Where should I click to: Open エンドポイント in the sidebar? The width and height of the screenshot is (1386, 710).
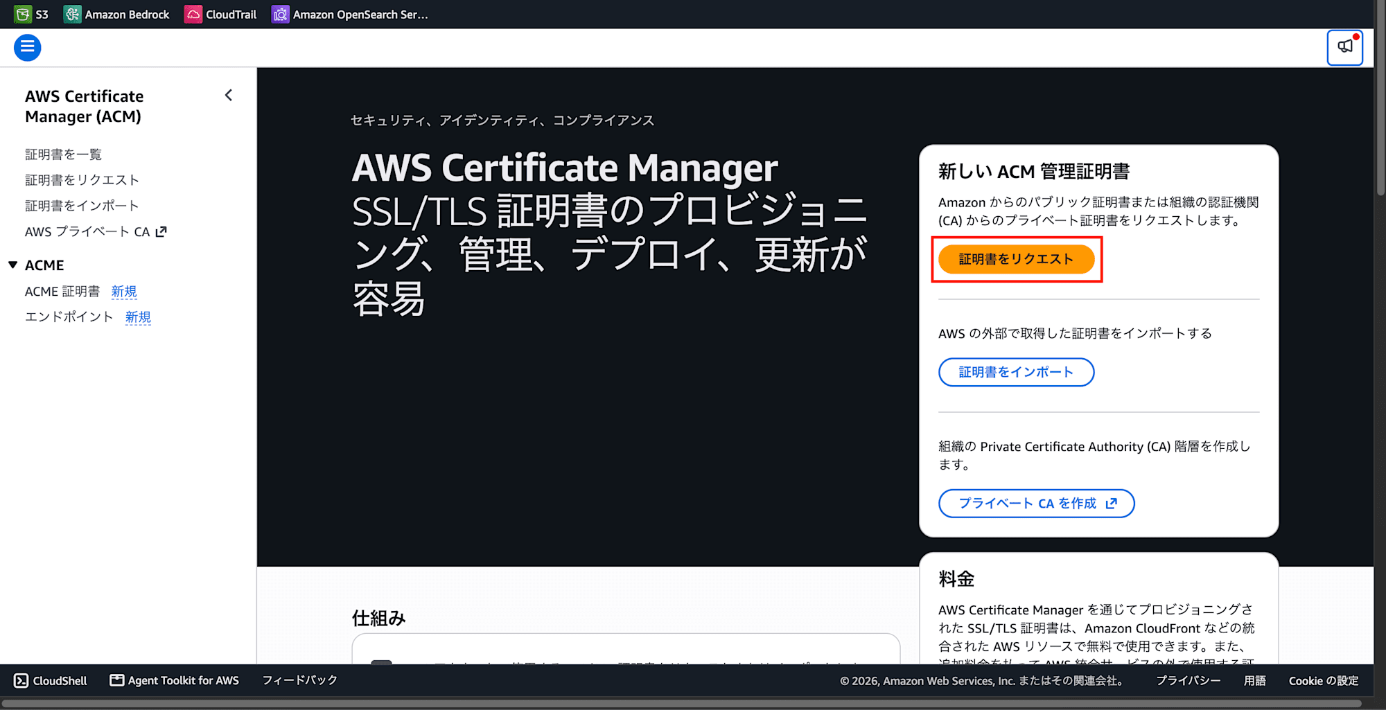[69, 317]
